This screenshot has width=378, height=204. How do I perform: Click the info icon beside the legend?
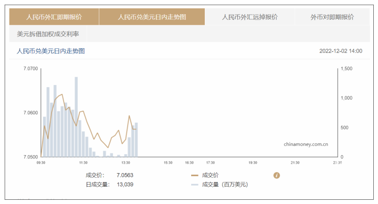[x=277, y=175]
